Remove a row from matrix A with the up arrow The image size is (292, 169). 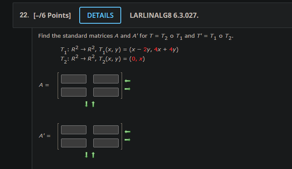click(93, 104)
